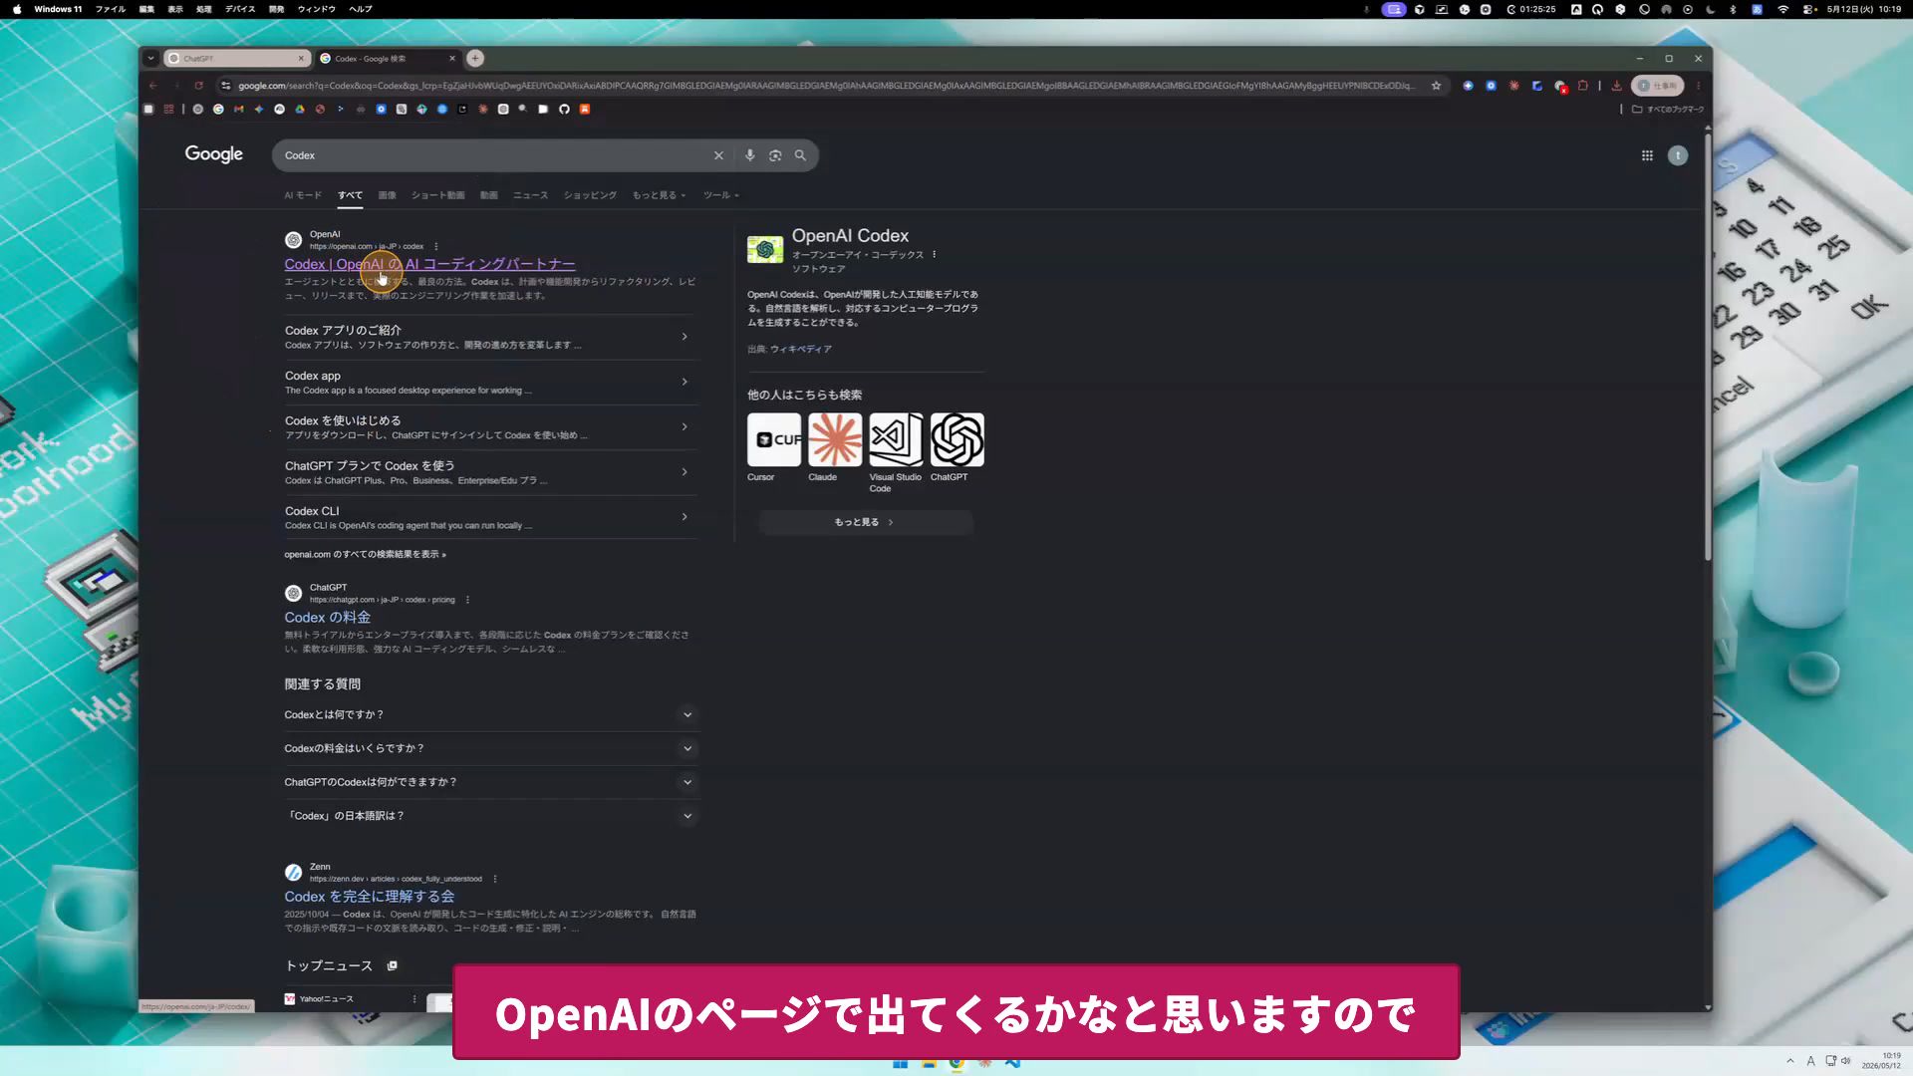This screenshot has height=1076, width=1913.
Task: Open the 'Codex の料金' search result
Action: click(x=327, y=618)
